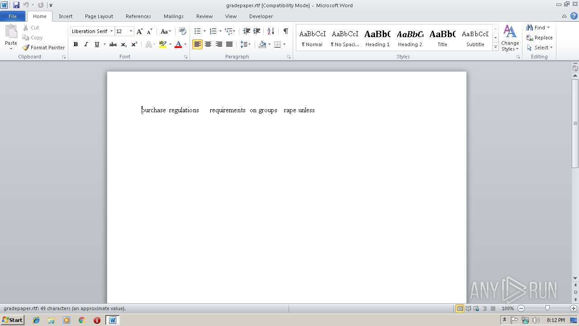Apply the yellow text highlight color
Viewport: 579px width, 326px height.
point(163,44)
